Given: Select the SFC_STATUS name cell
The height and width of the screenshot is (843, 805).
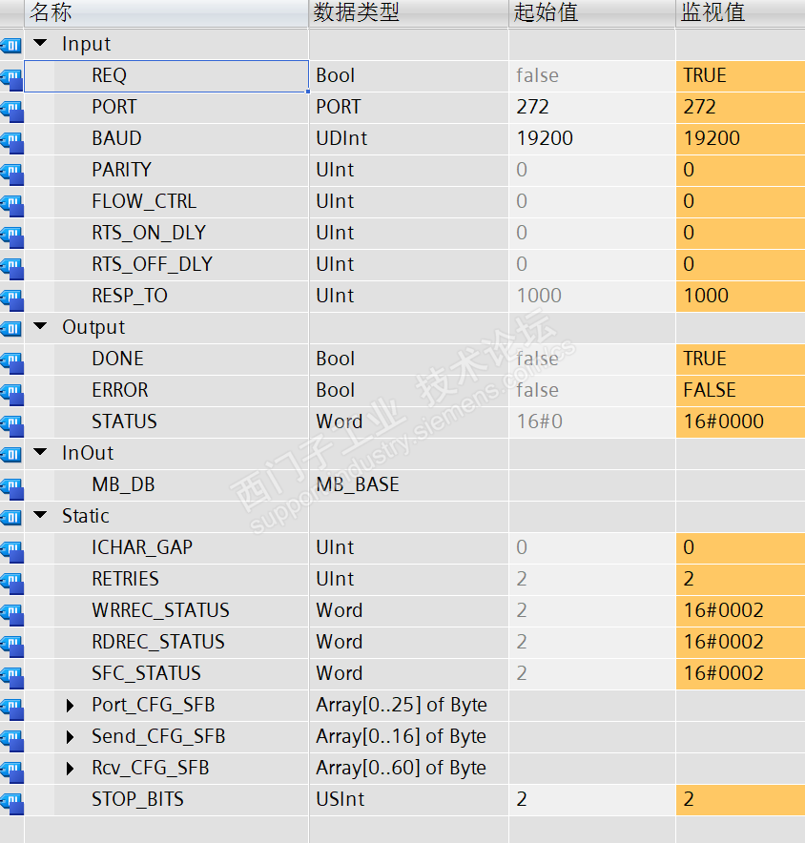Looking at the screenshot, I should click(x=166, y=673).
